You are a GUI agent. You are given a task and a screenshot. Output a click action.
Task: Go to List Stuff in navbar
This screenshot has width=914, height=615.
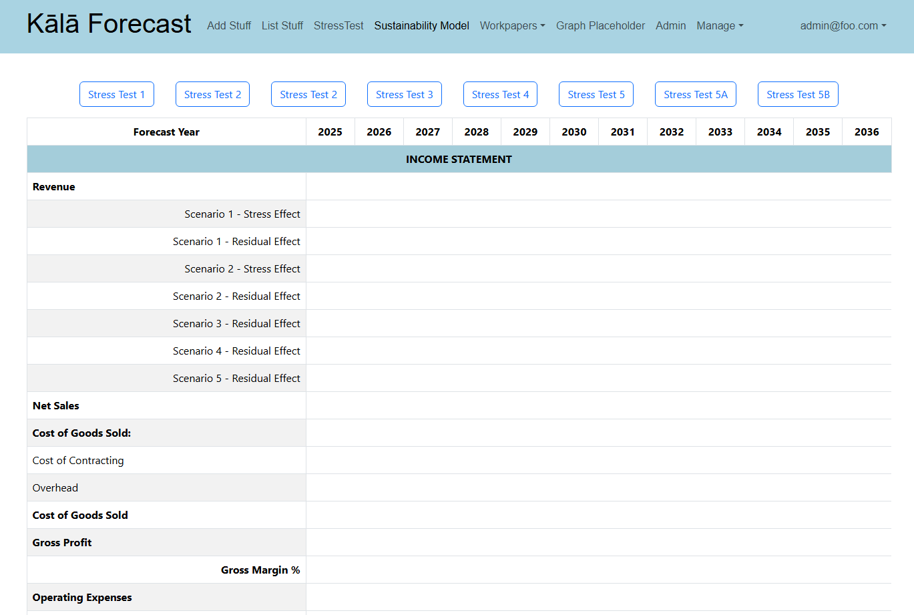pos(282,25)
